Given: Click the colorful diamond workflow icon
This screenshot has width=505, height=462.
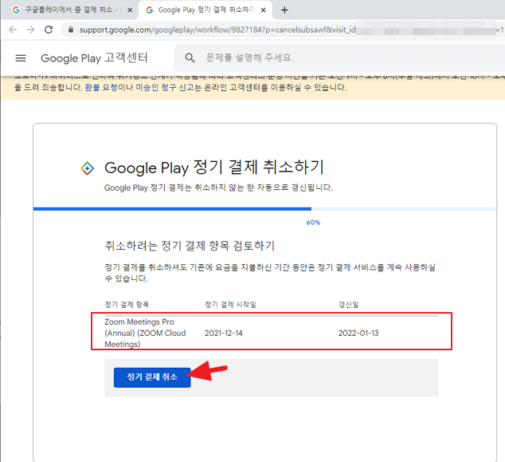Looking at the screenshot, I should [87, 168].
